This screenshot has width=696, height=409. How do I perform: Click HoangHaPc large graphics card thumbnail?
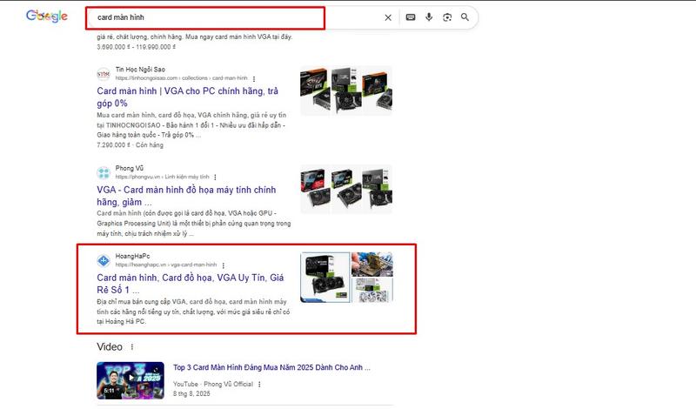click(325, 278)
